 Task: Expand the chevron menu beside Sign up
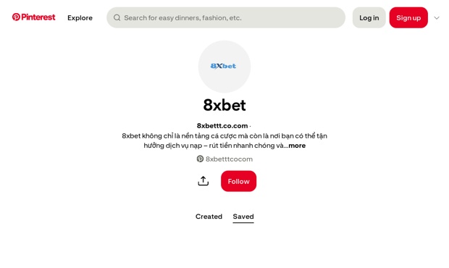click(437, 18)
